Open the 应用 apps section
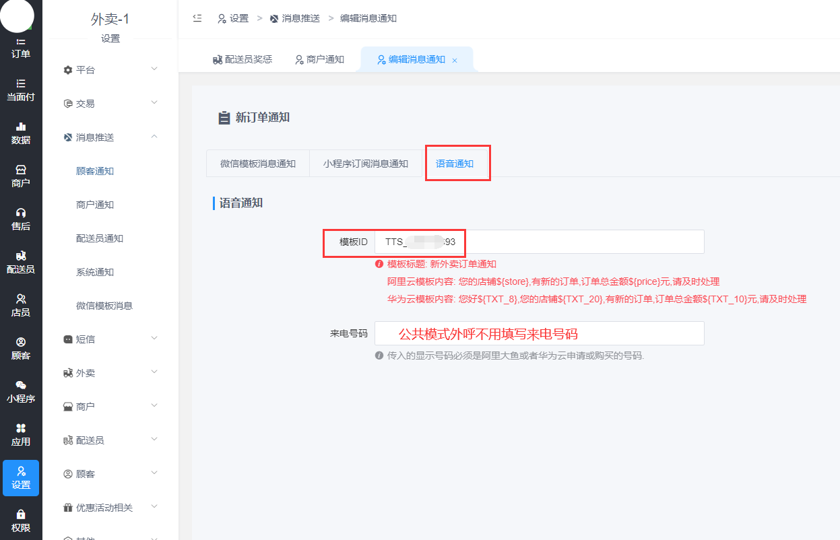Image resolution: width=840 pixels, height=540 pixels. click(x=21, y=435)
